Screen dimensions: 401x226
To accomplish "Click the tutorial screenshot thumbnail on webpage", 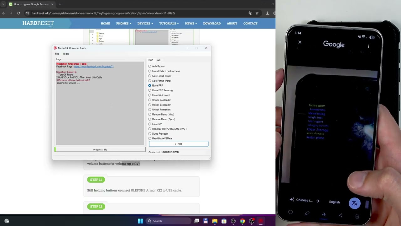I will point(141,37).
